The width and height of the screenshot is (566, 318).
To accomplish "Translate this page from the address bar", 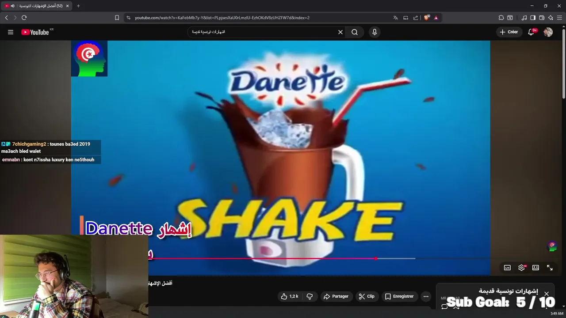I will pos(395,18).
